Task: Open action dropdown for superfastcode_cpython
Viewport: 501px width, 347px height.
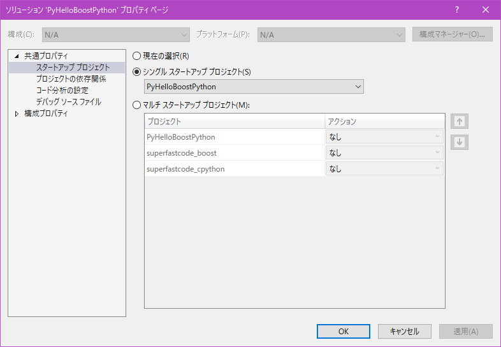Action: coord(384,169)
